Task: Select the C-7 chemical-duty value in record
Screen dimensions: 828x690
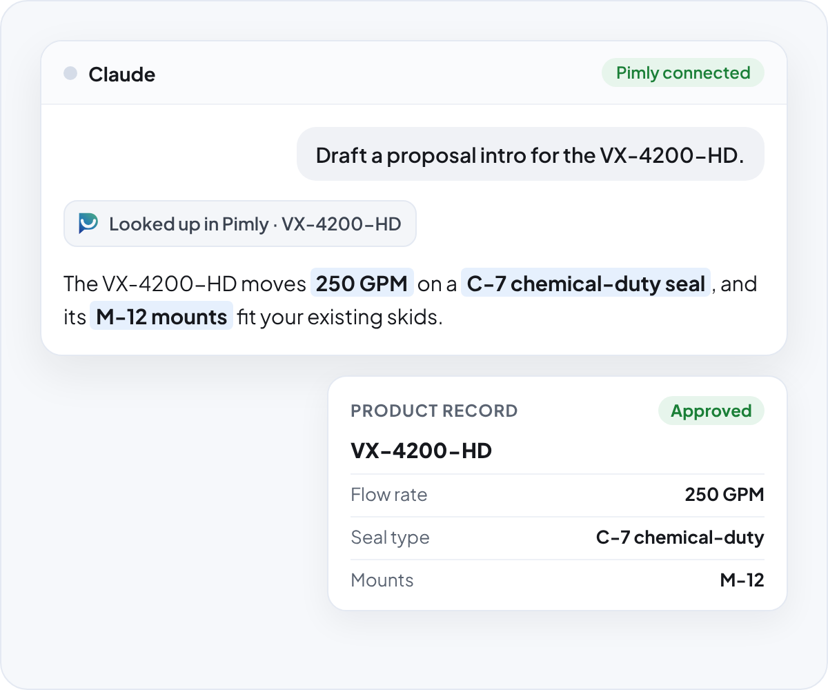Action: pyautogui.click(x=680, y=538)
